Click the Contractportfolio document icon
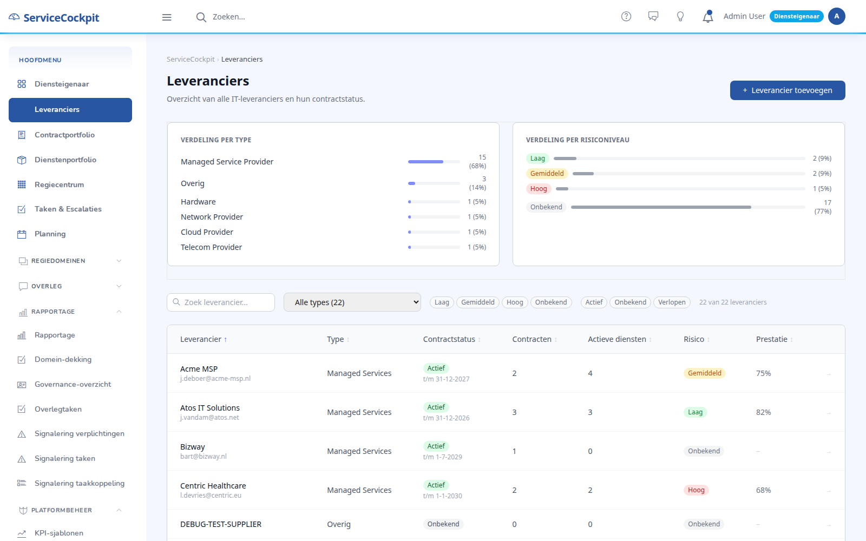866x541 pixels. point(22,135)
